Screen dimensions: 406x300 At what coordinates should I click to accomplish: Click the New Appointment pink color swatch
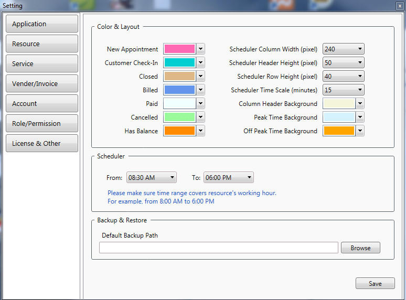click(x=179, y=49)
